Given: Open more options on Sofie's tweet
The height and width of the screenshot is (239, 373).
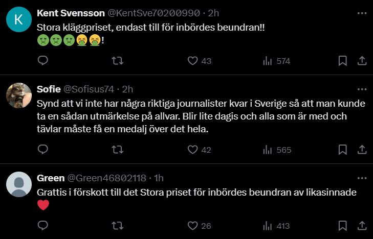Looking at the screenshot, I should [362, 89].
